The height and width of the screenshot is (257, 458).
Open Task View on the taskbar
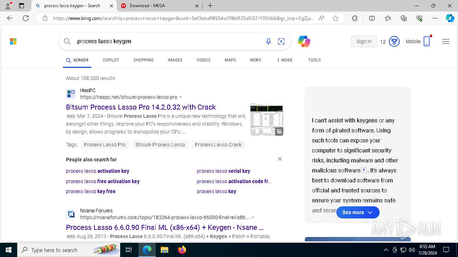point(129,250)
